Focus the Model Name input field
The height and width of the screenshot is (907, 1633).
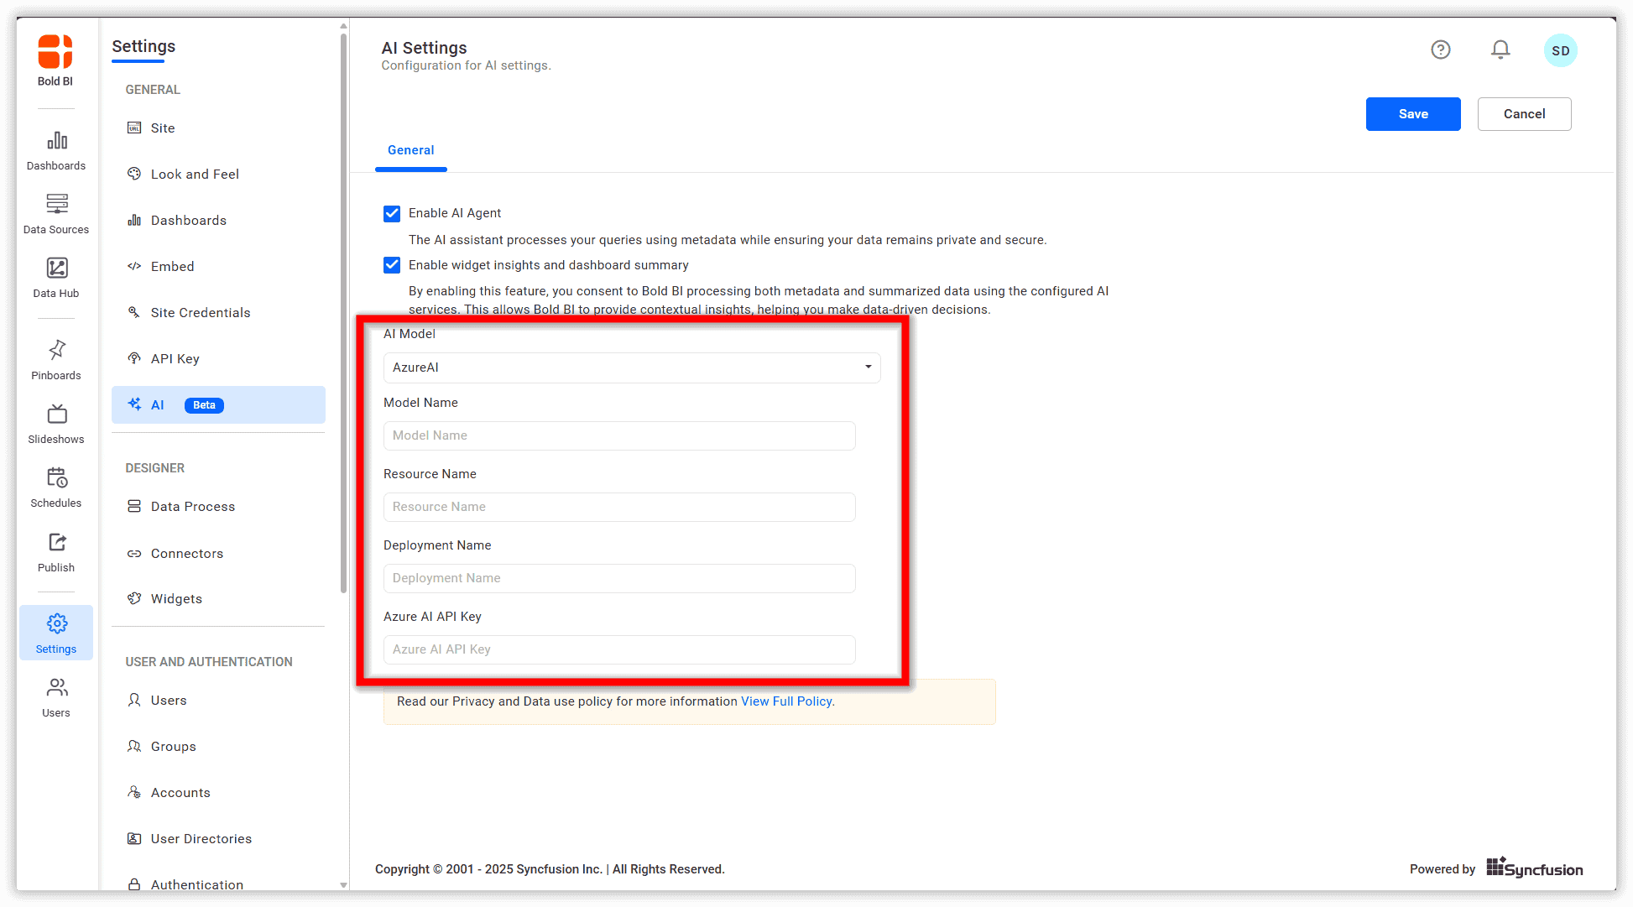tap(619, 435)
